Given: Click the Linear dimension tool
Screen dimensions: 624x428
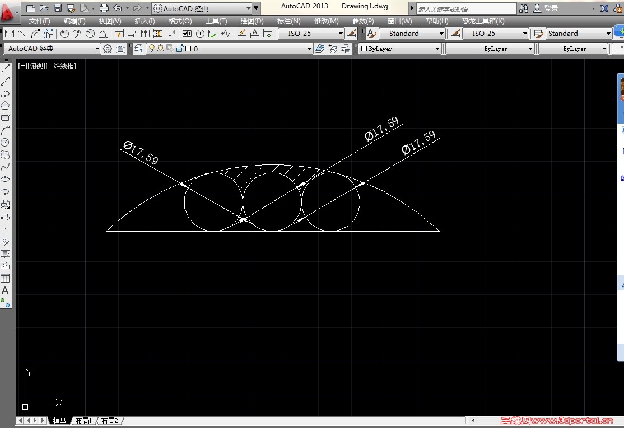Looking at the screenshot, I should point(10,34).
